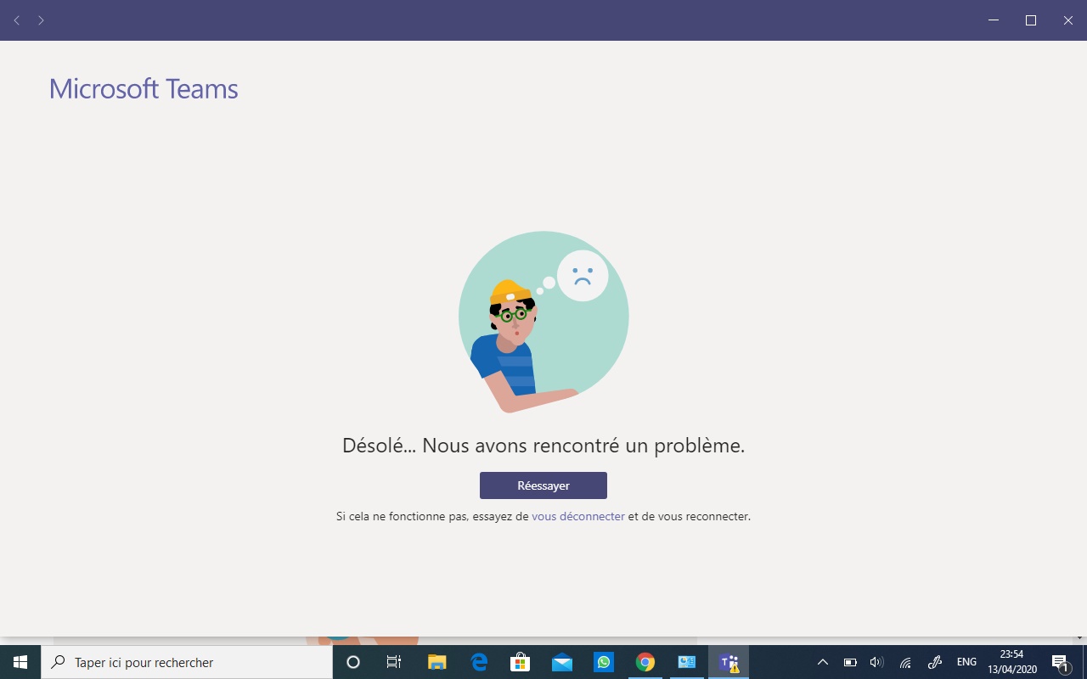Viewport: 1087px width, 679px height.
Task: Launch File Explorer from taskbar
Action: pos(436,662)
